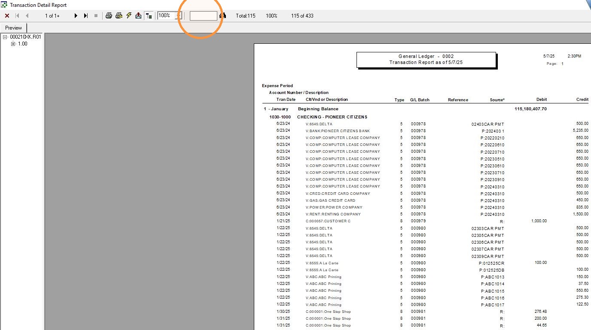Click the 1,500.00 credit amount
The width and height of the screenshot is (591, 330).
tap(581, 214)
